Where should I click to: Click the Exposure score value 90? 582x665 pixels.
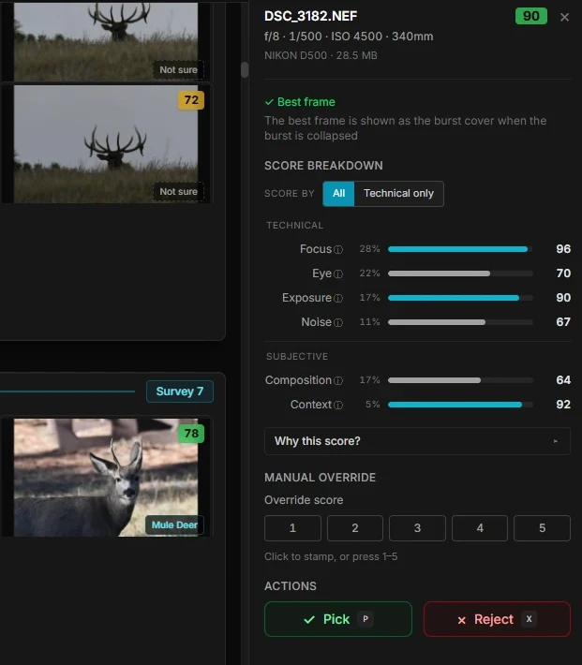click(563, 298)
